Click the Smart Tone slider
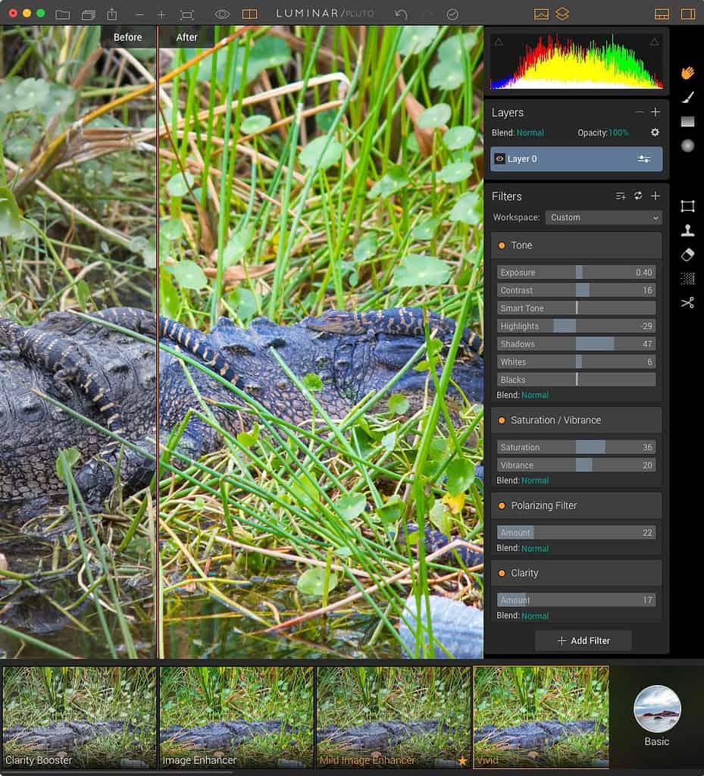The width and height of the screenshot is (704, 776). 577,308
